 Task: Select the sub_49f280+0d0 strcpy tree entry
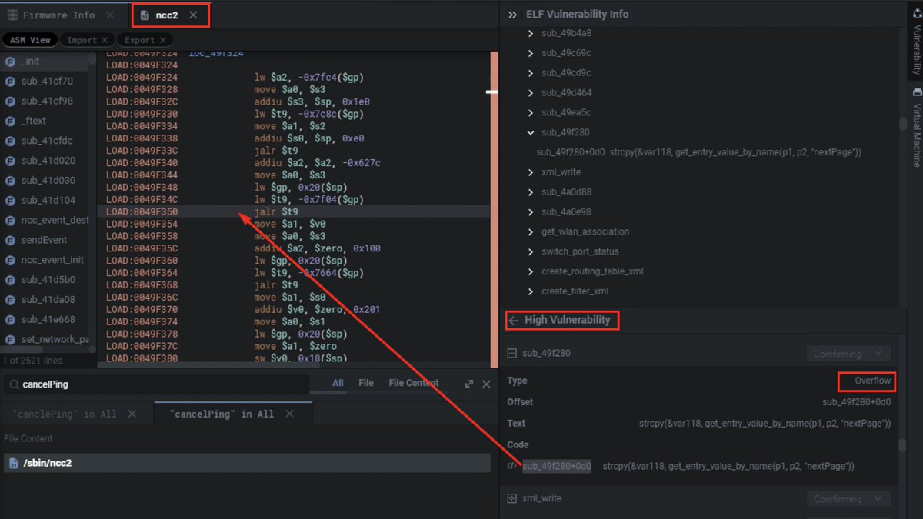pos(698,152)
